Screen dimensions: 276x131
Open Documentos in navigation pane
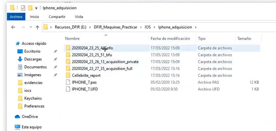click(x=35, y=67)
